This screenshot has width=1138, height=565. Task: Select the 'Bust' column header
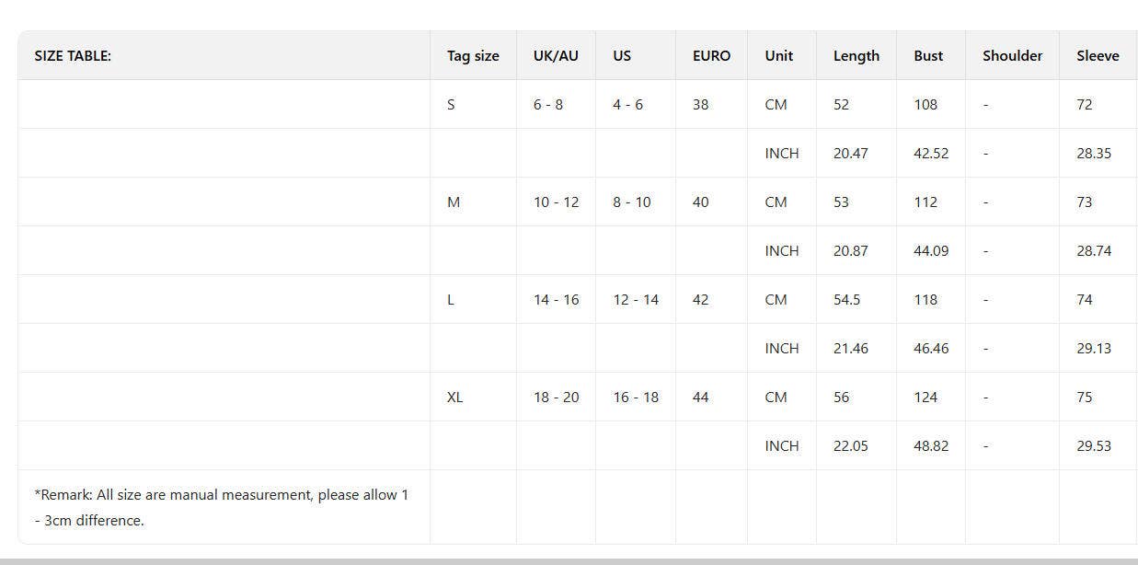(x=928, y=56)
